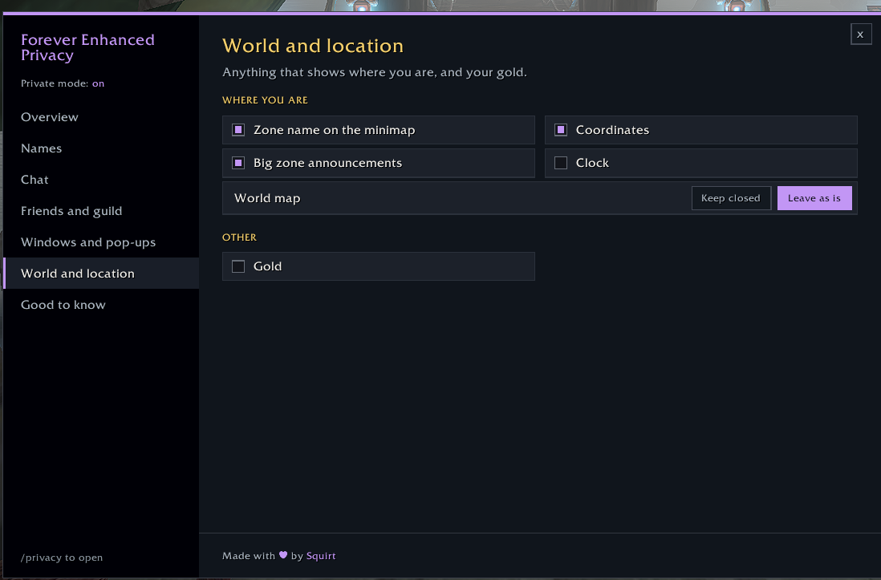Set World map to Keep closed
This screenshot has width=881, height=580.
coord(731,198)
